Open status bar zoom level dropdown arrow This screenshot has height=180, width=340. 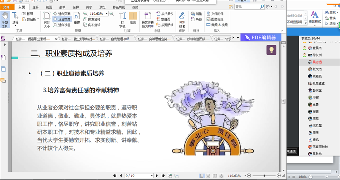(x=245, y=176)
